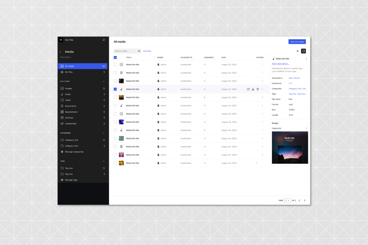Filter by Video file type
The image size is (368, 245).
[83, 100]
